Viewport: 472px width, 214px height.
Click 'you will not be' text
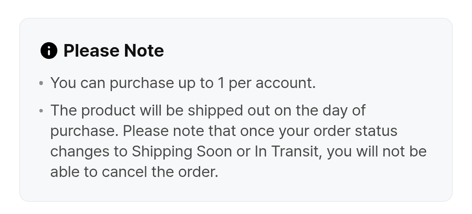click(377, 152)
